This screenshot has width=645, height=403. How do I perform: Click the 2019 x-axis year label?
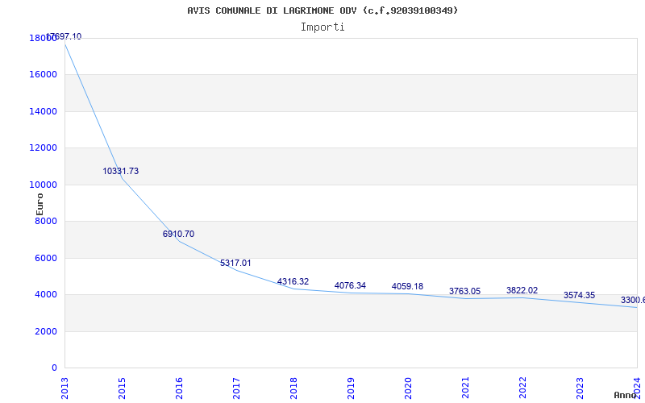pyautogui.click(x=351, y=388)
